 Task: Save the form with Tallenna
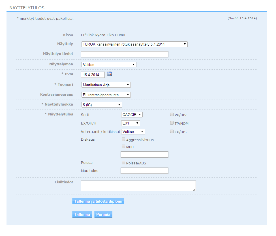82,214
